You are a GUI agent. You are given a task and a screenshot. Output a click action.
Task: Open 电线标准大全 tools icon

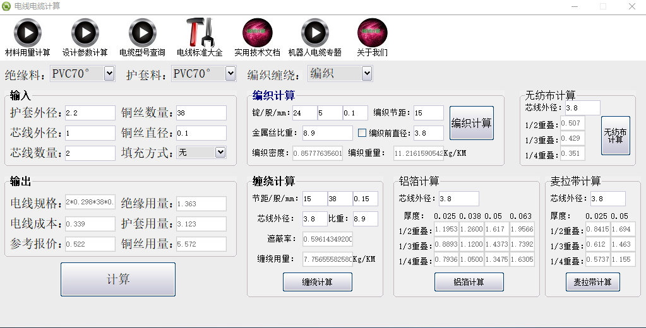(200, 33)
